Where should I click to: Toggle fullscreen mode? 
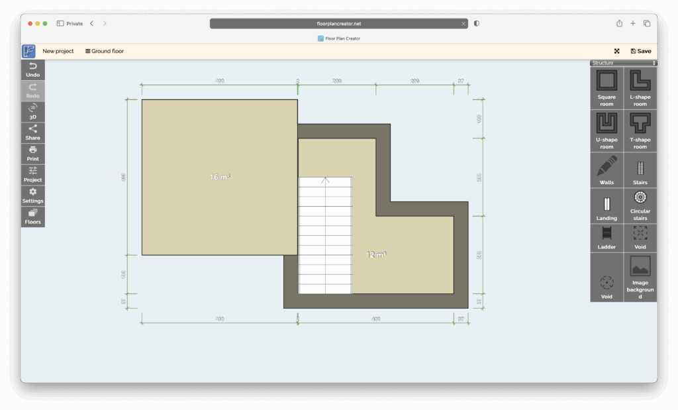[x=616, y=50]
